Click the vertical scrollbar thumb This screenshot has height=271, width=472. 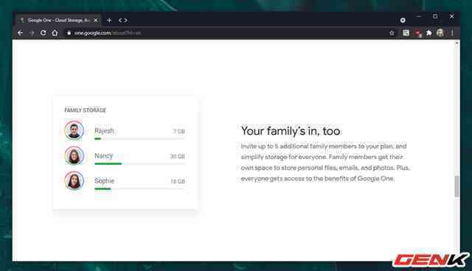457,186
